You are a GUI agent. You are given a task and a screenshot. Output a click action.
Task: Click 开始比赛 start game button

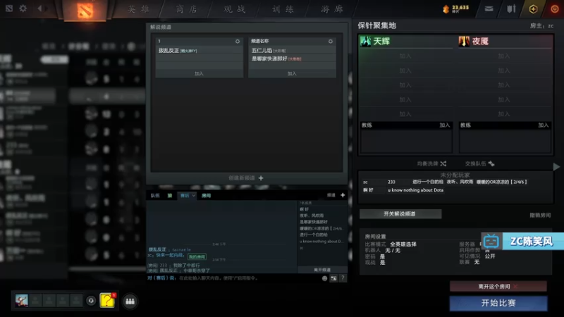click(498, 303)
